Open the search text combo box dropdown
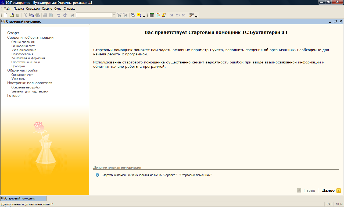This screenshot has height=207, width=344. [x=114, y=15]
